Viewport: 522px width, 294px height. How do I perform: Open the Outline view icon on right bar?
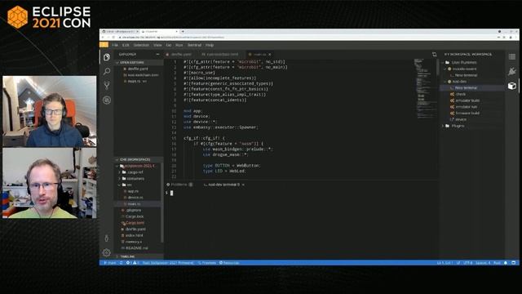pos(512,57)
